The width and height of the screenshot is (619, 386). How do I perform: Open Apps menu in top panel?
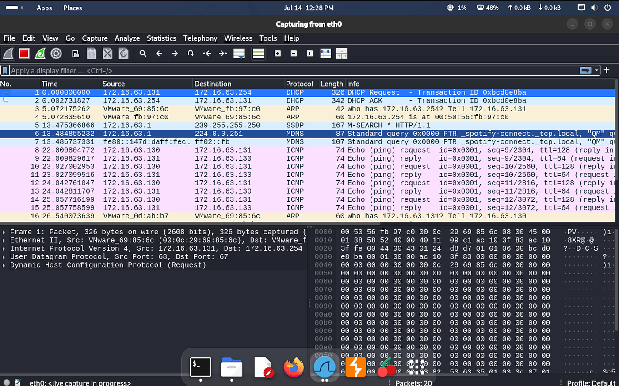point(44,8)
